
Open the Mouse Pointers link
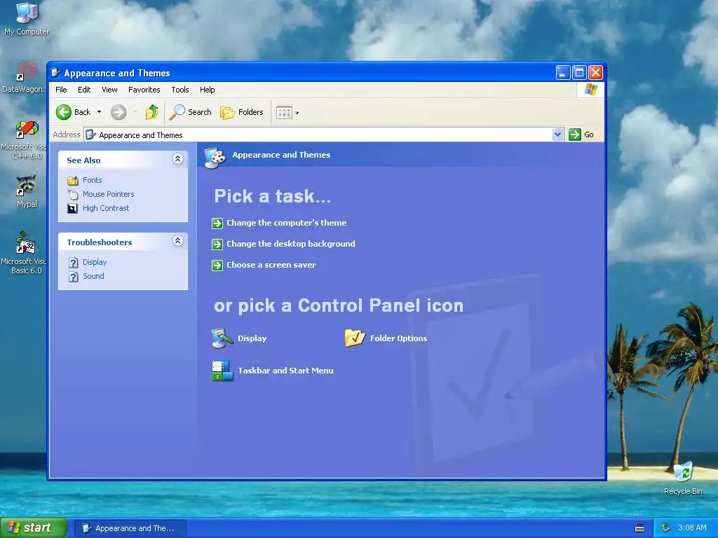(109, 194)
